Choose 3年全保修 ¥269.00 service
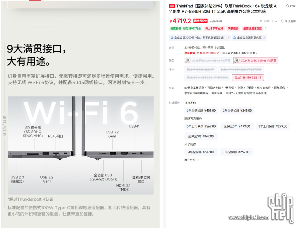 [237, 152]
